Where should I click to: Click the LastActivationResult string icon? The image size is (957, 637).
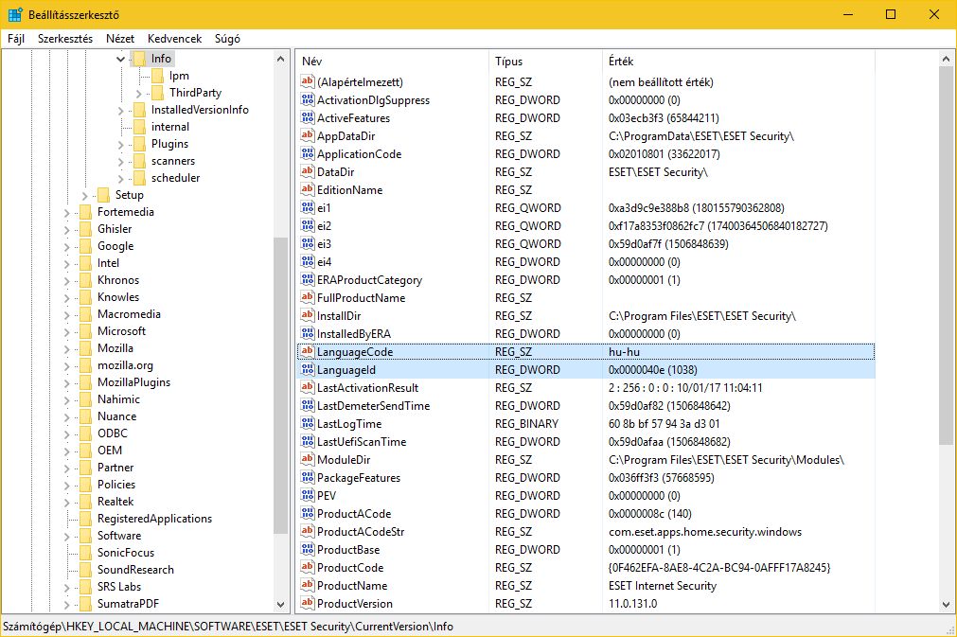pos(308,387)
